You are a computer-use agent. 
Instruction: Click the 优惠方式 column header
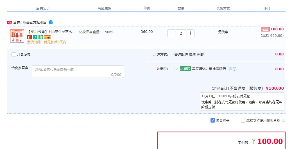pos(223,8)
